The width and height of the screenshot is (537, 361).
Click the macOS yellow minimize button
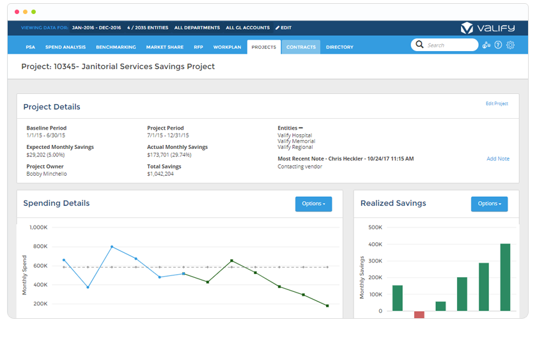click(26, 12)
